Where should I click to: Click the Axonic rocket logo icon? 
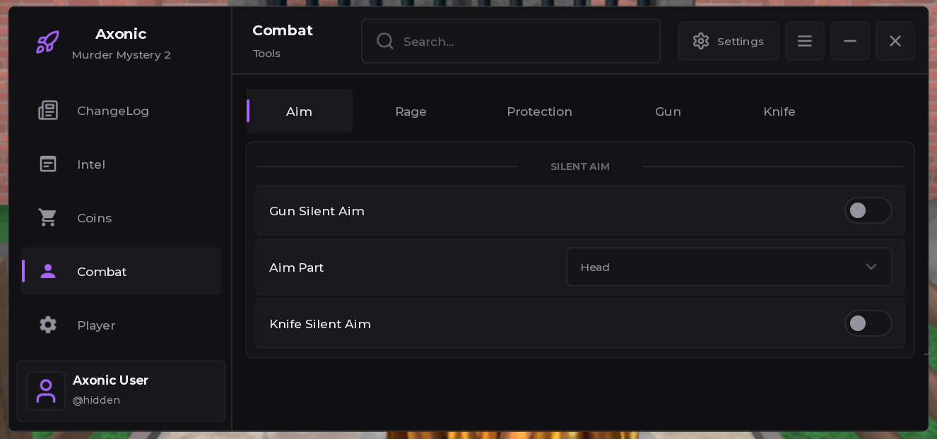[47, 42]
